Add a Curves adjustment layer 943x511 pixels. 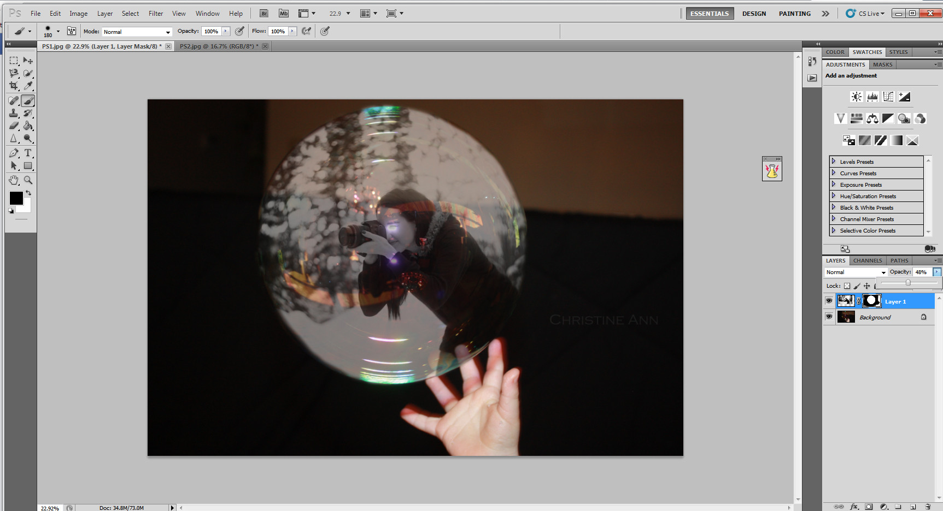[888, 97]
